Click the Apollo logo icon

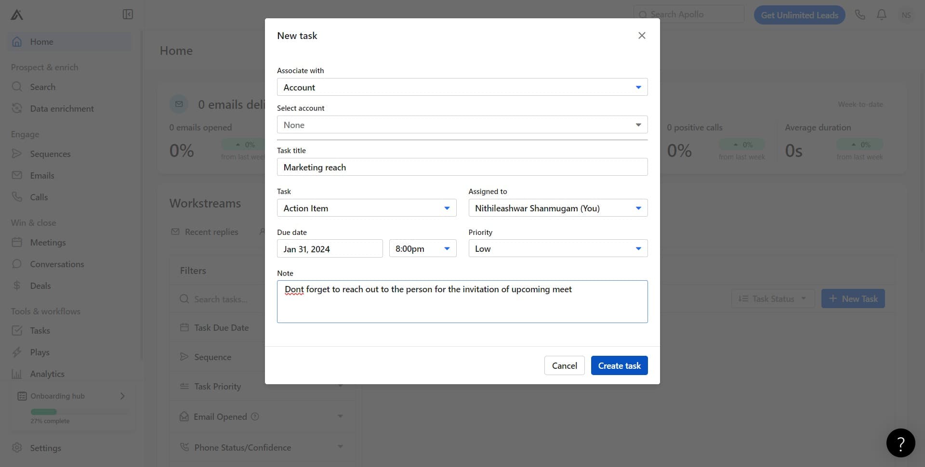coord(16,14)
